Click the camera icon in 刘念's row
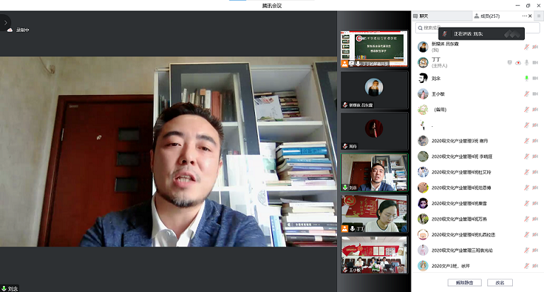The image size is (544, 292). tap(535, 78)
